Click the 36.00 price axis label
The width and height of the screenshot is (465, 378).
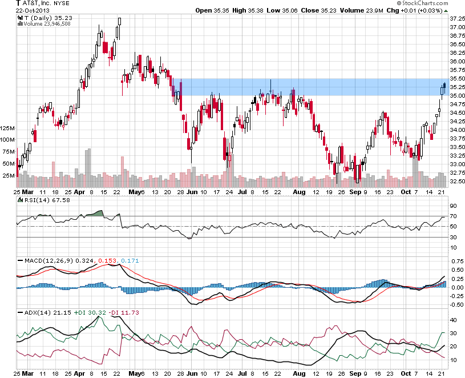pos(457,62)
